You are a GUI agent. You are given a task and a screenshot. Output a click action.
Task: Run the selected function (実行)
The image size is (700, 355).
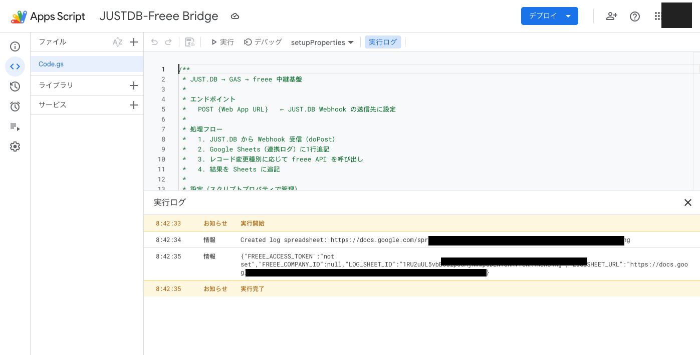(x=222, y=42)
